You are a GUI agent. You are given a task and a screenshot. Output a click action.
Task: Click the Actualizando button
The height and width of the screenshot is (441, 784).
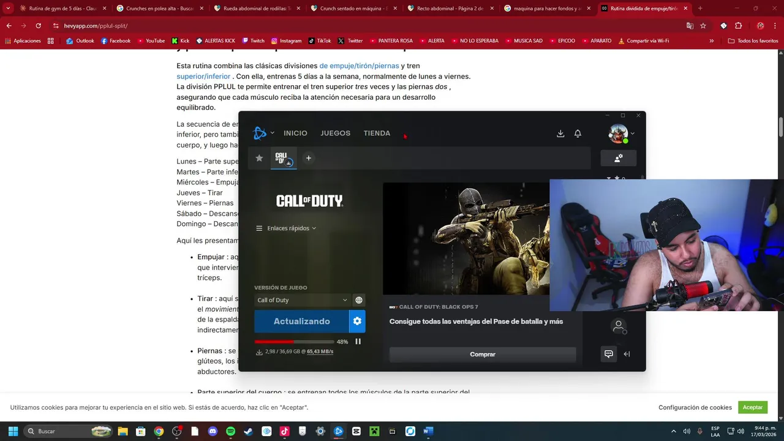pyautogui.click(x=301, y=321)
